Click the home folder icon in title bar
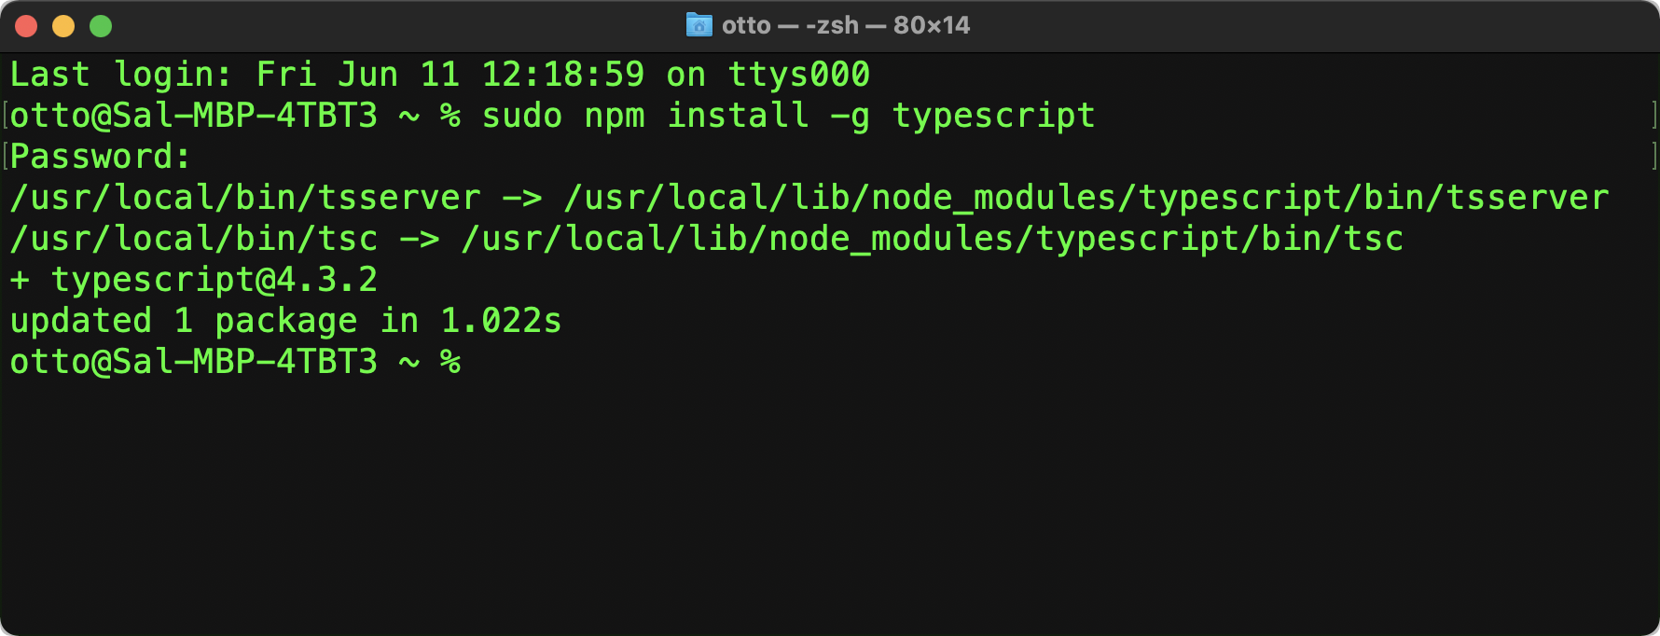This screenshot has width=1660, height=636. 699,25
